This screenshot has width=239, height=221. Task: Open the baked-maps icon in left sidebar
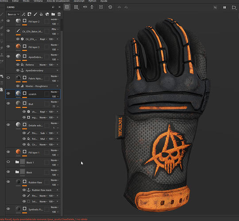[x=1, y=90]
